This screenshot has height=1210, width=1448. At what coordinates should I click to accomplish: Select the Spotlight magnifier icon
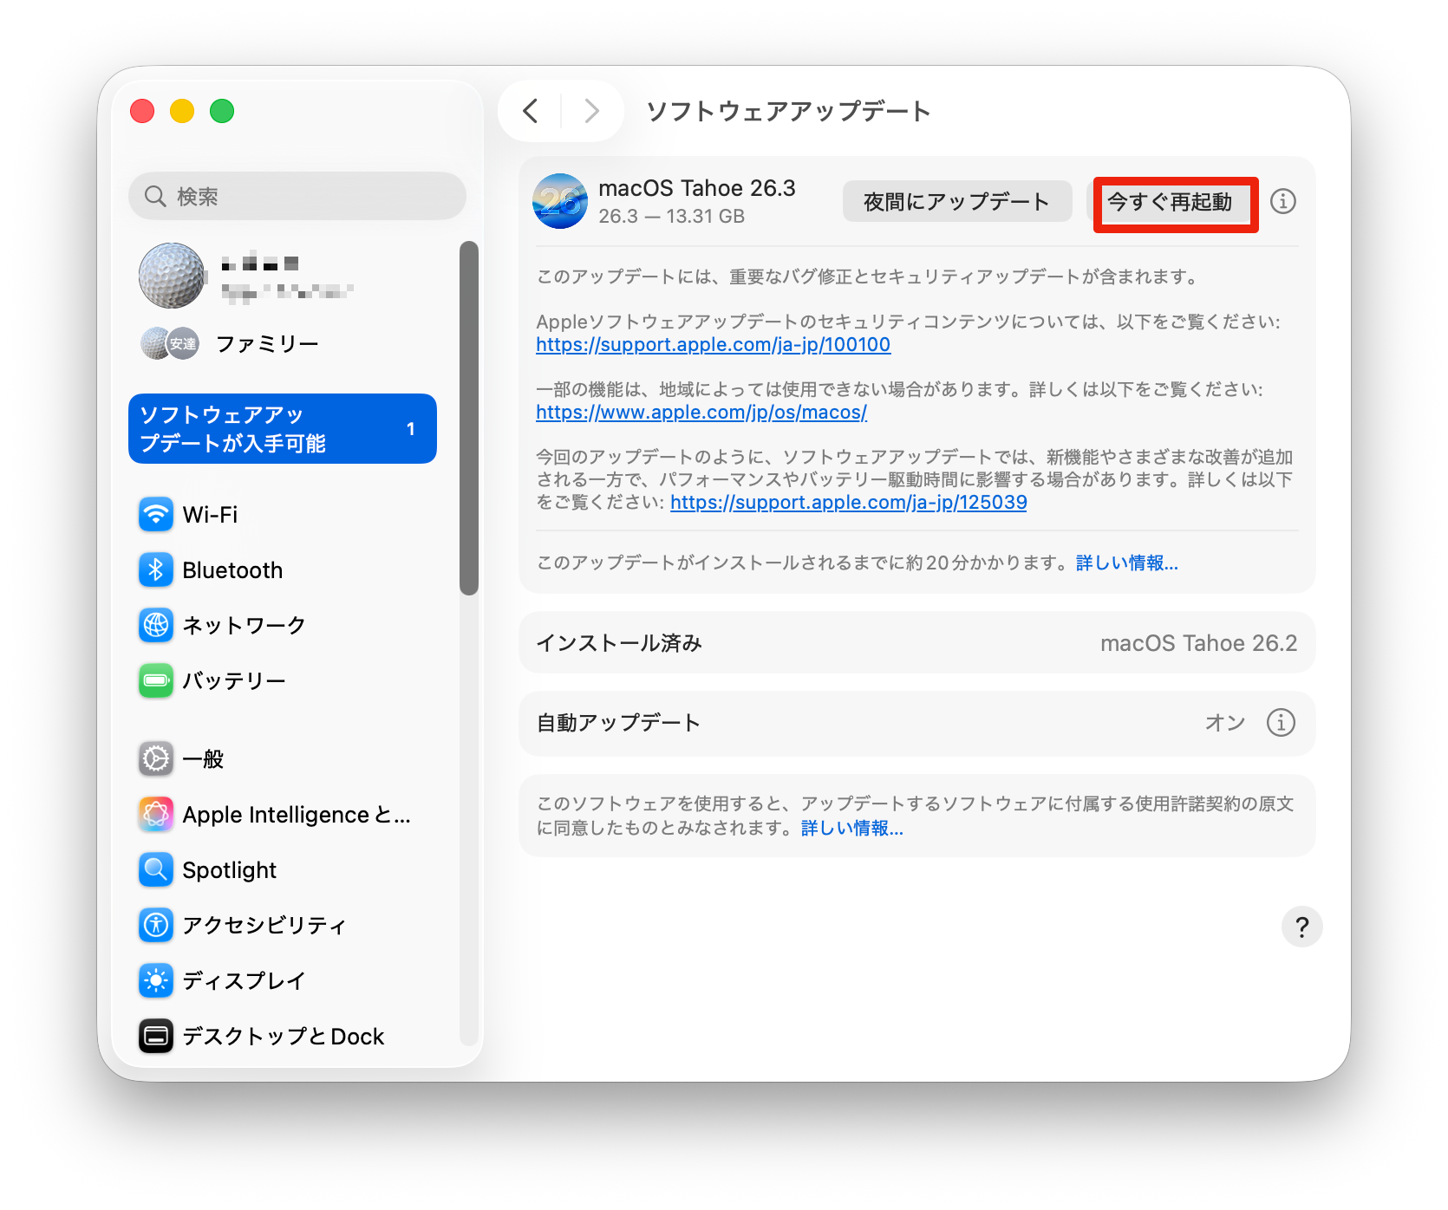156,869
